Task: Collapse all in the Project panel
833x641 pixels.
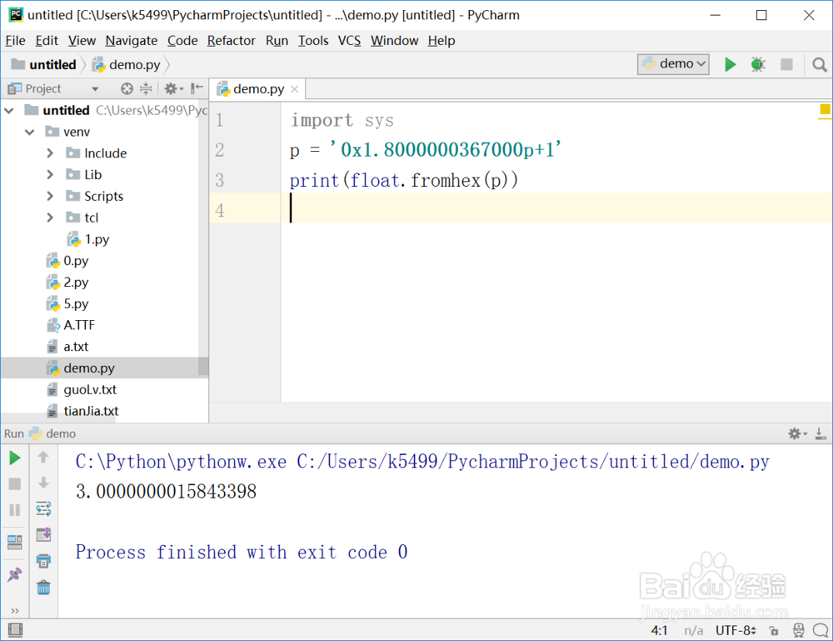Action: coord(146,88)
